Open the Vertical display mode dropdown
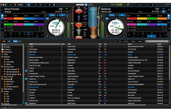The width and height of the screenshot is (171, 111). 22,5
